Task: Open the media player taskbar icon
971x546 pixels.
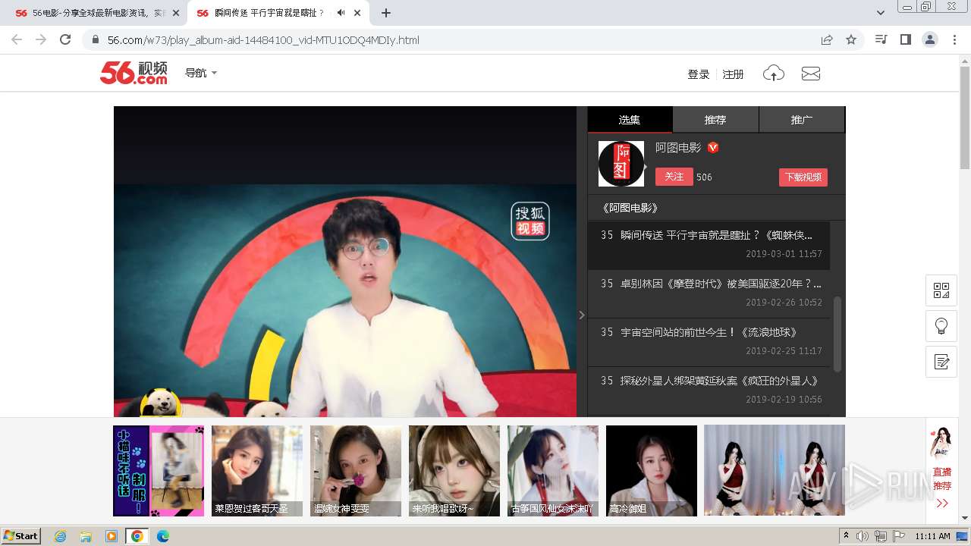Action: coord(112,536)
